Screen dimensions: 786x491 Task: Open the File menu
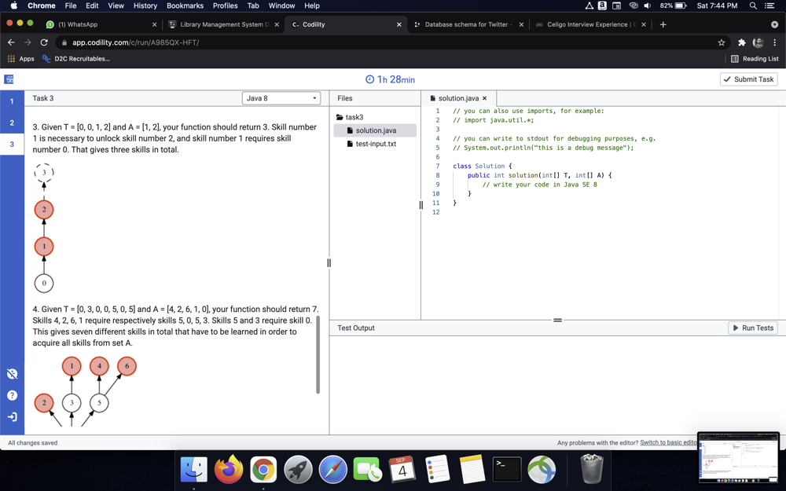71,5
